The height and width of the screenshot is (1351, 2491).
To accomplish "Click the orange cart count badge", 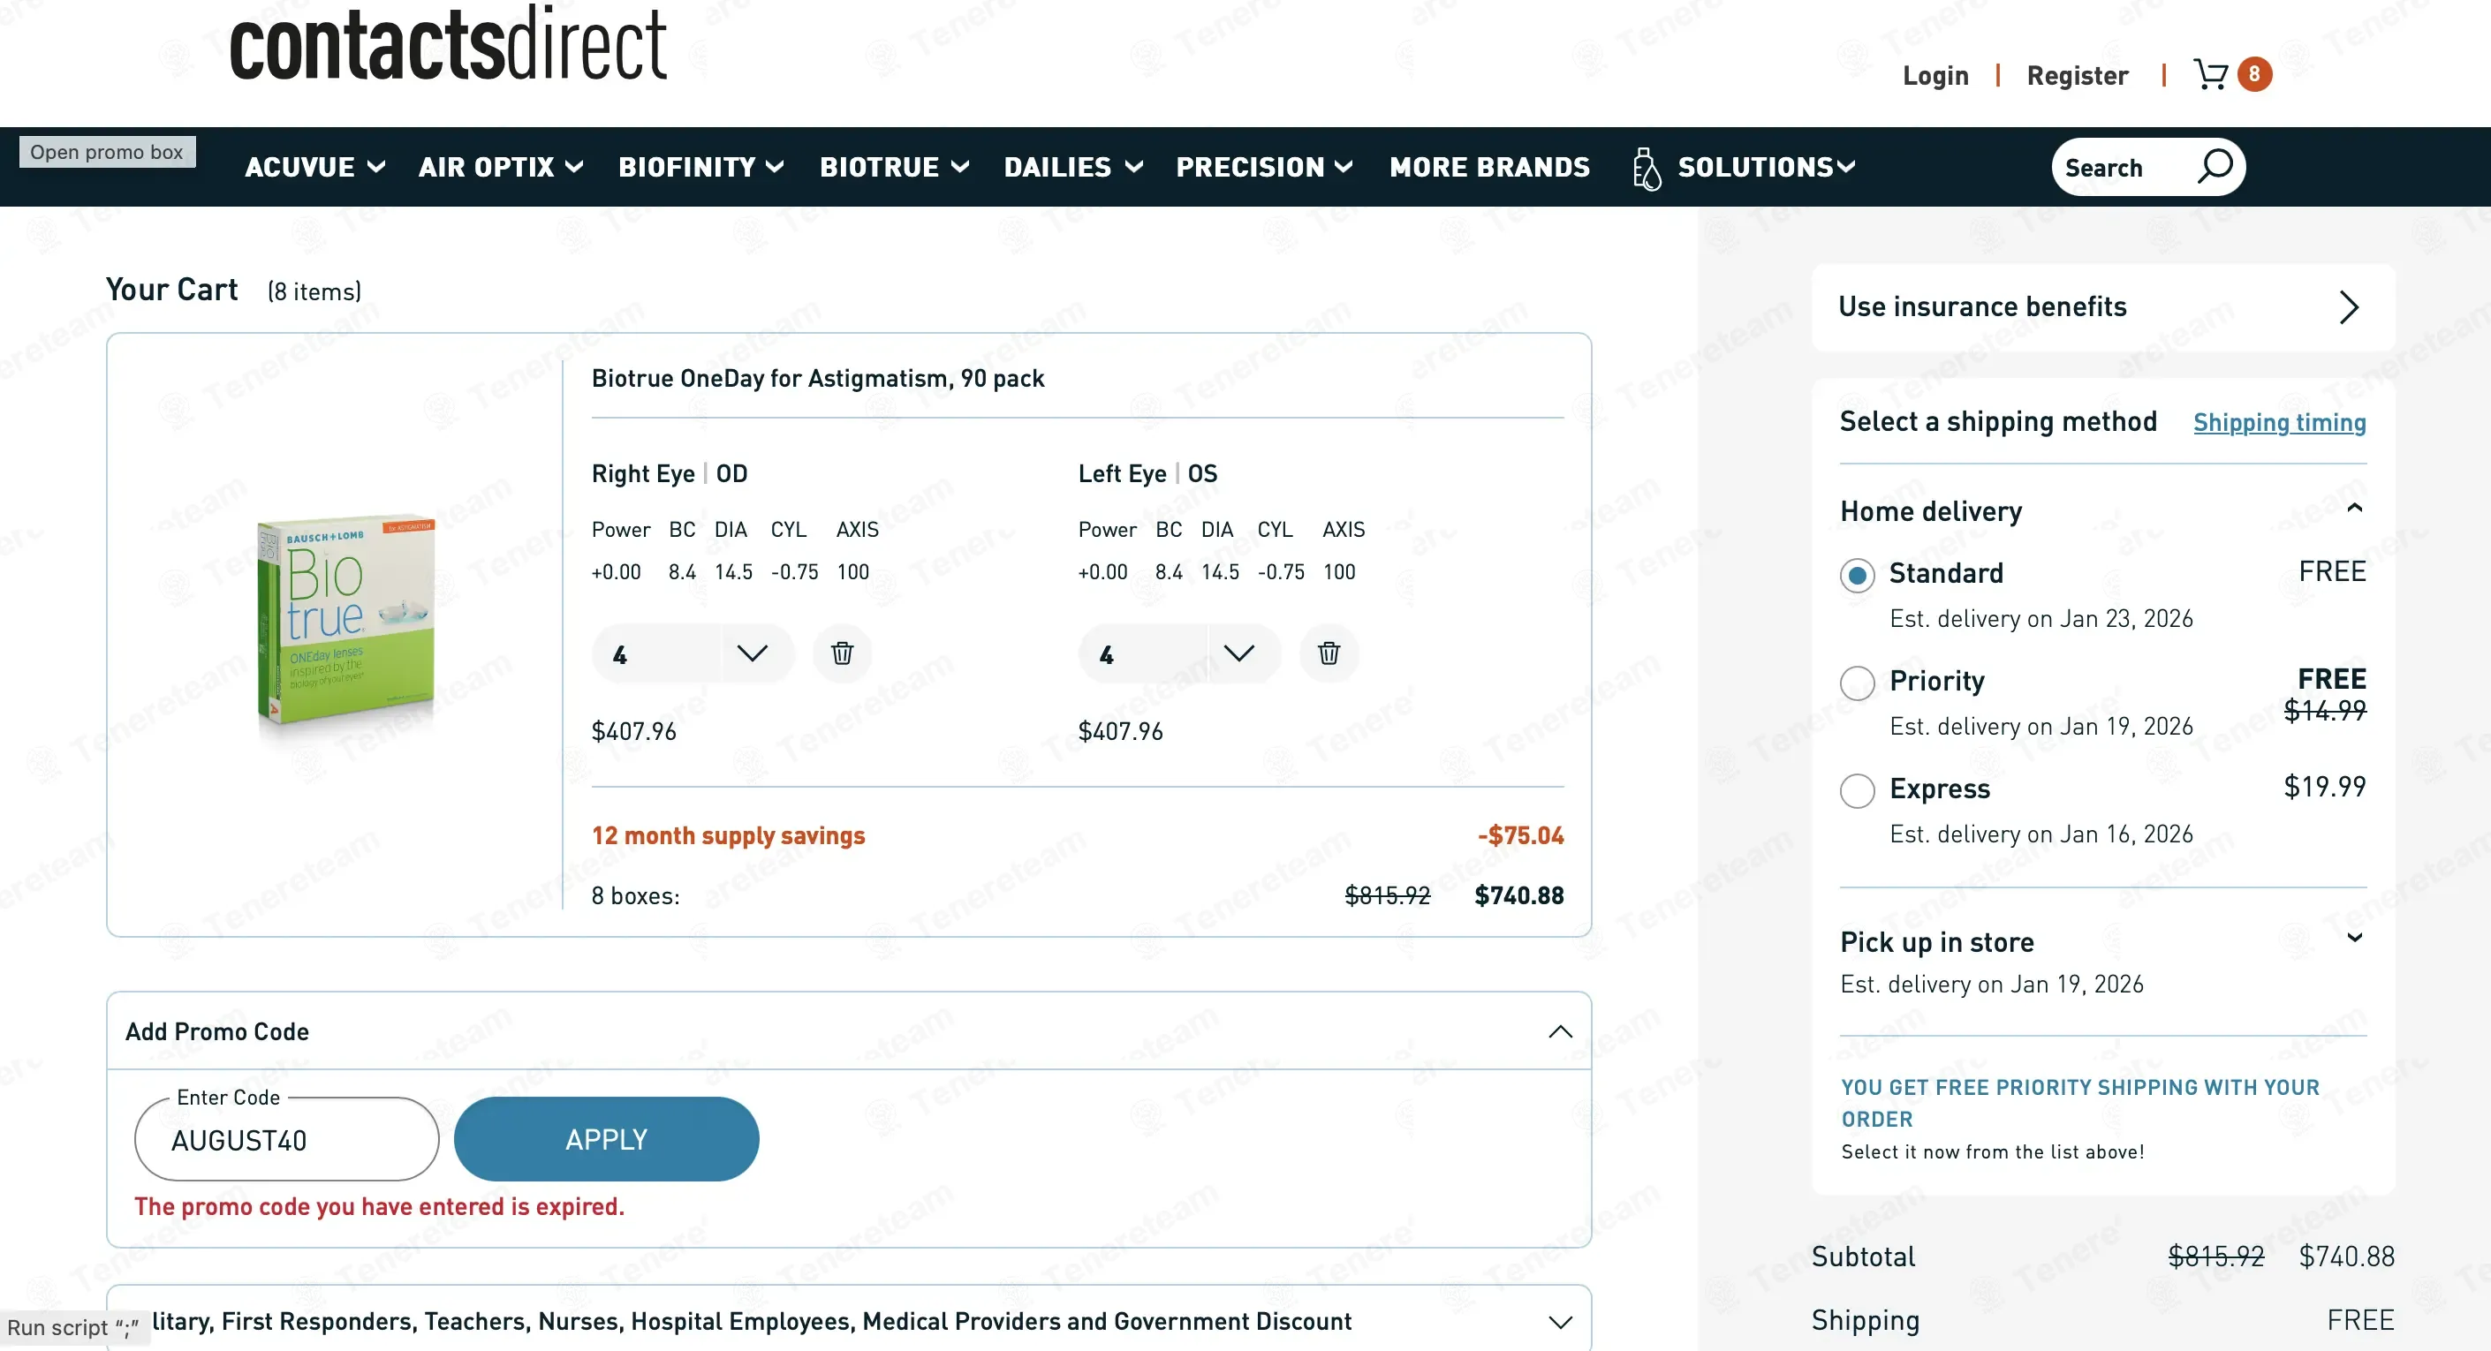I will (x=2254, y=74).
